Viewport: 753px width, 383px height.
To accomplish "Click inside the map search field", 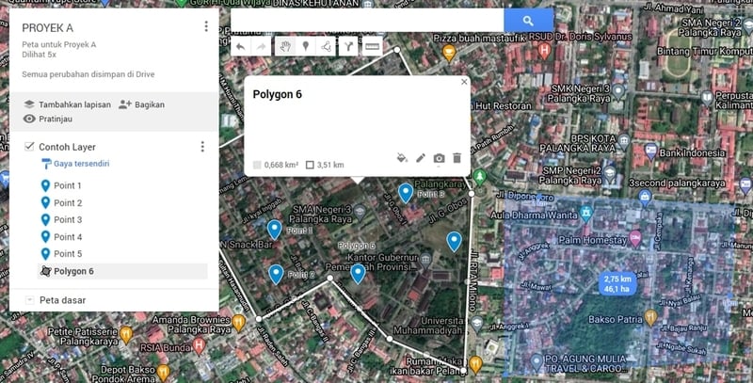I will [x=367, y=20].
